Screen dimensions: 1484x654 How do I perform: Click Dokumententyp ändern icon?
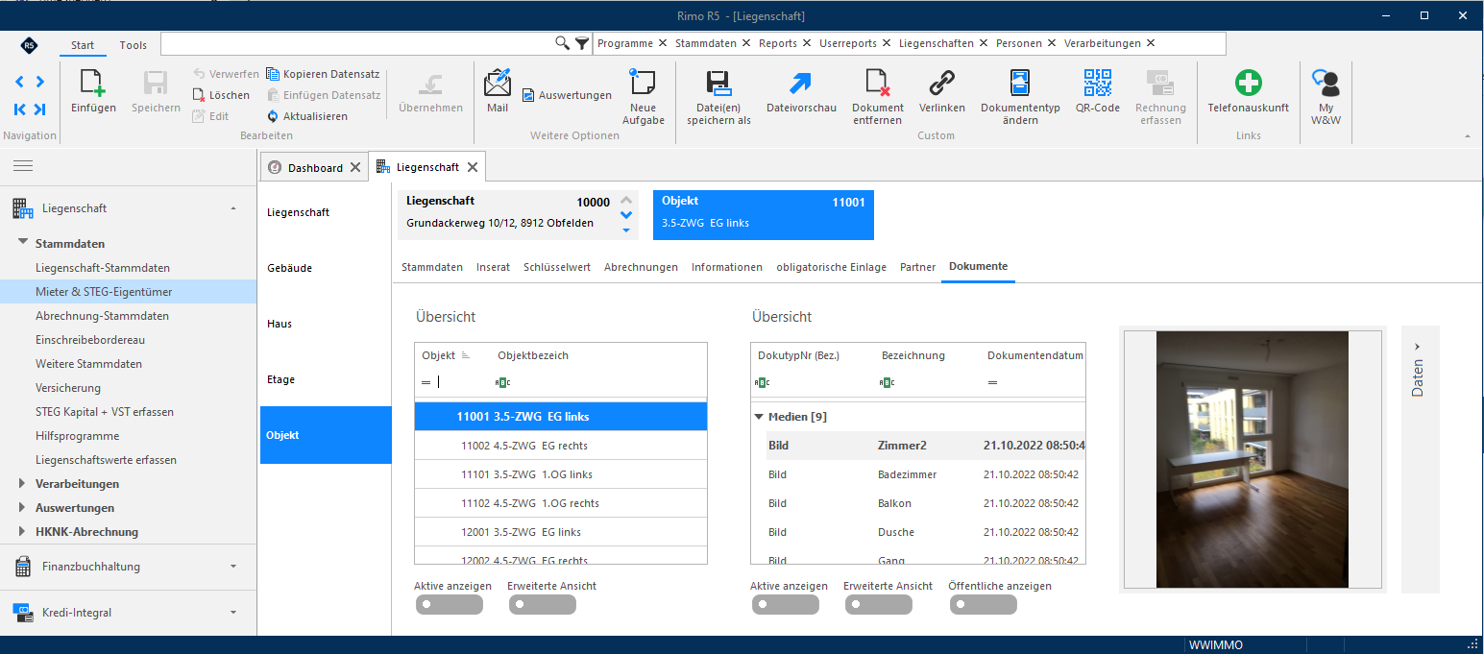[x=1020, y=84]
